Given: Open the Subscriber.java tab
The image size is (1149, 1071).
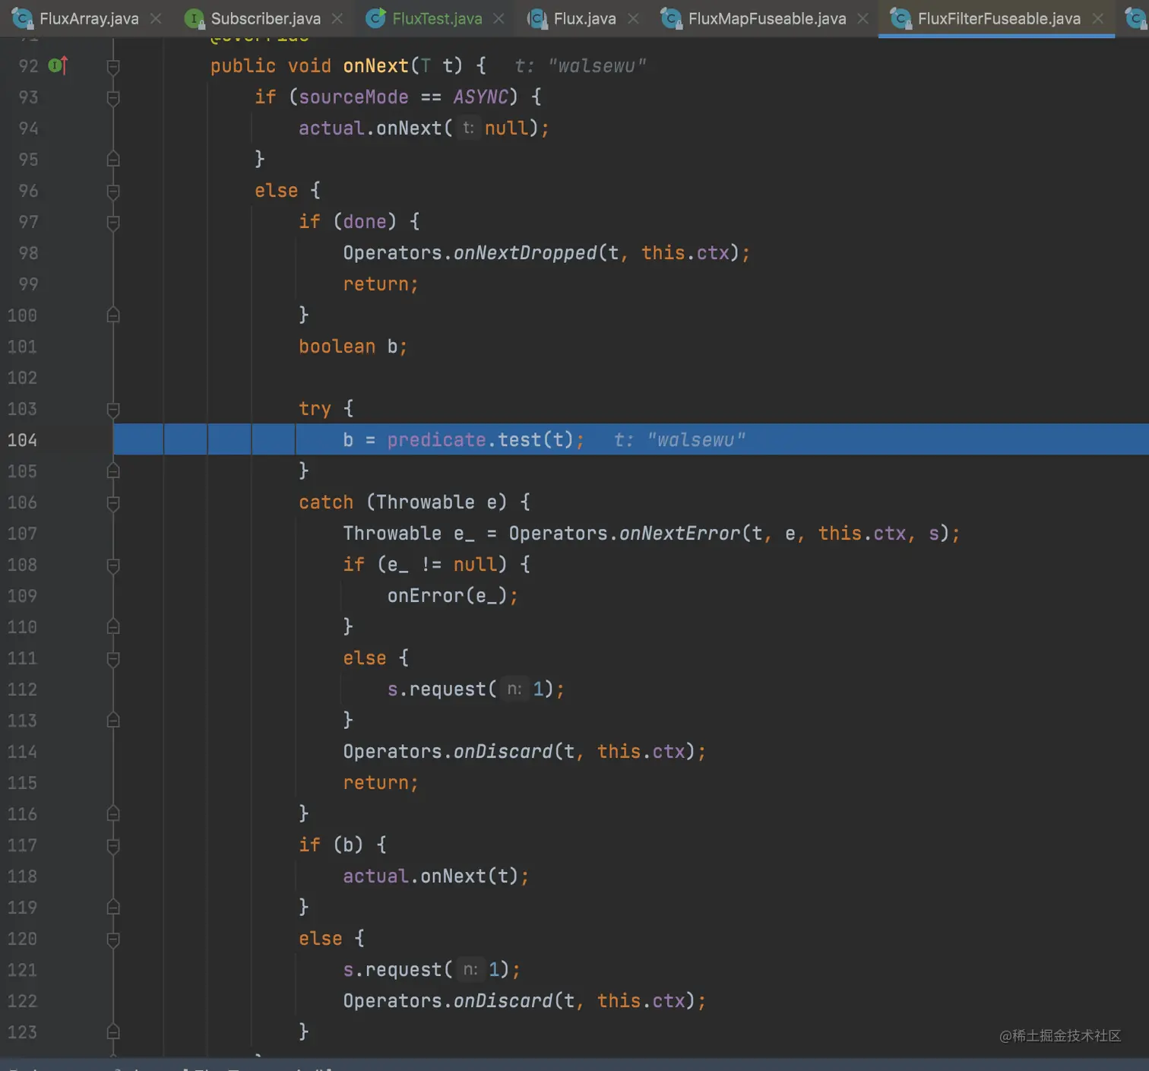Looking at the screenshot, I should pyautogui.click(x=265, y=18).
